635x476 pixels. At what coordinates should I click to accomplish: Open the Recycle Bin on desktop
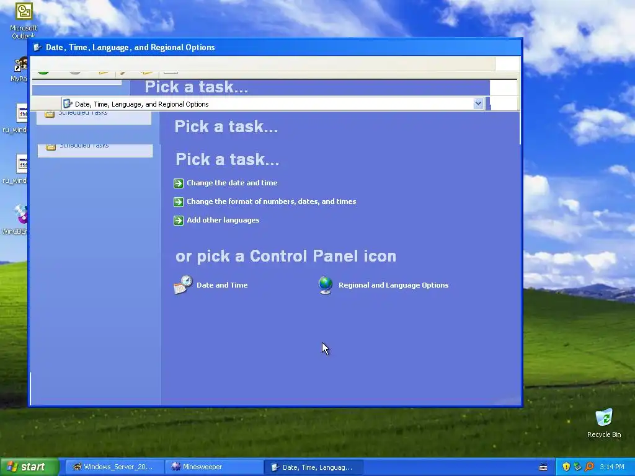604,423
